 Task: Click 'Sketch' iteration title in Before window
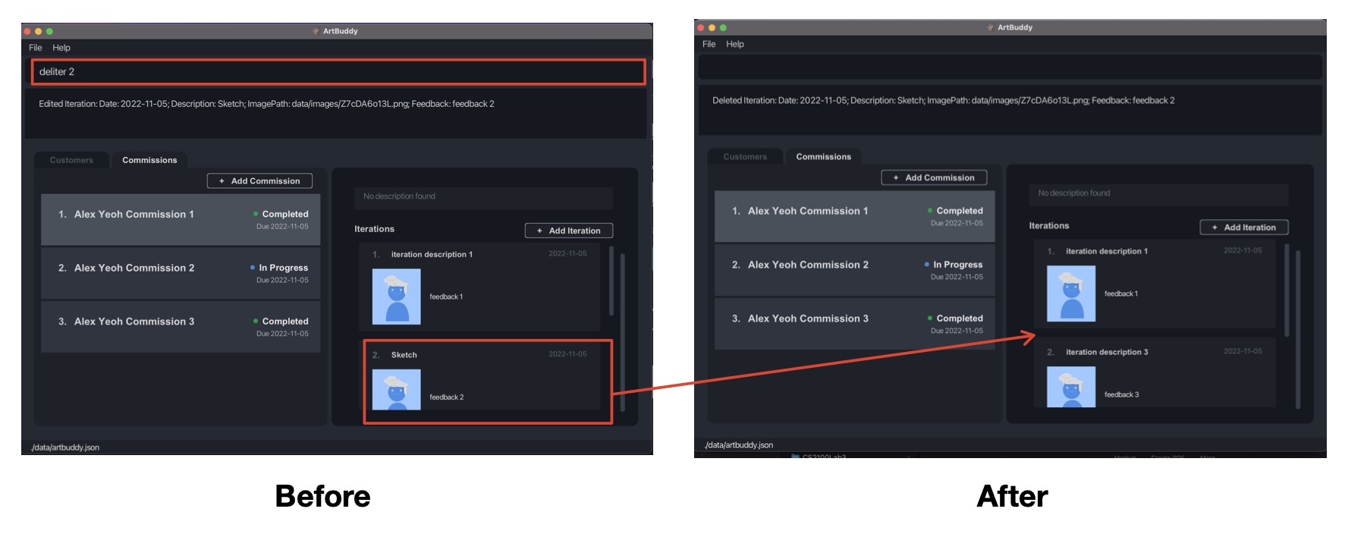tap(404, 355)
